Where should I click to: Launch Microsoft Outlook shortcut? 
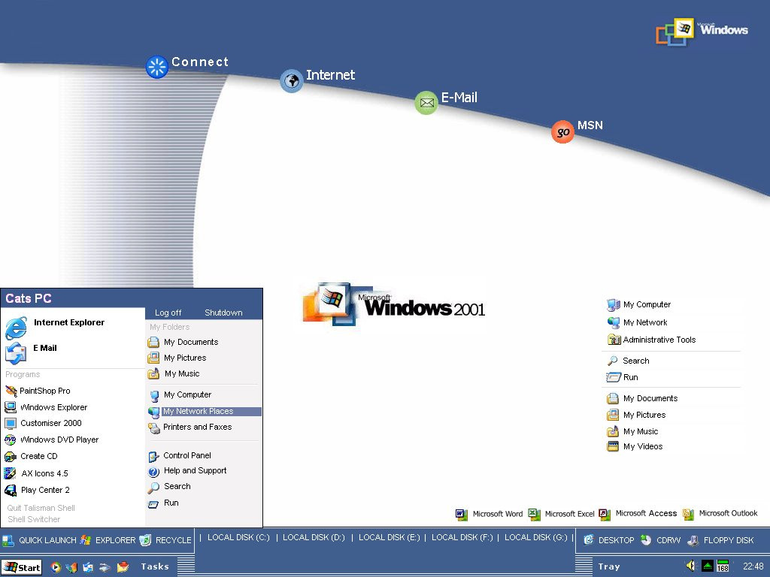(x=720, y=514)
